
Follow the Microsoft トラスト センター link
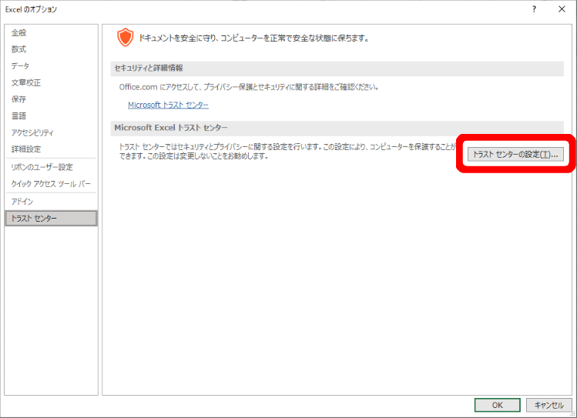coord(168,105)
